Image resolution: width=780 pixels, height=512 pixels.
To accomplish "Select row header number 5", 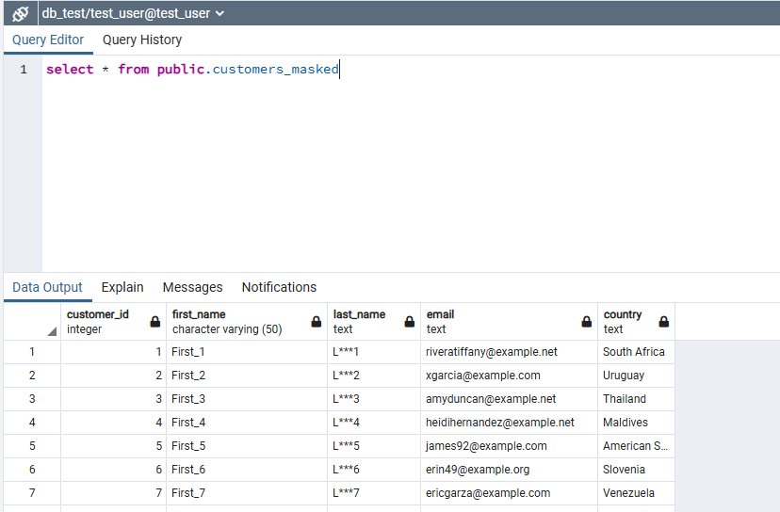I will [32, 446].
